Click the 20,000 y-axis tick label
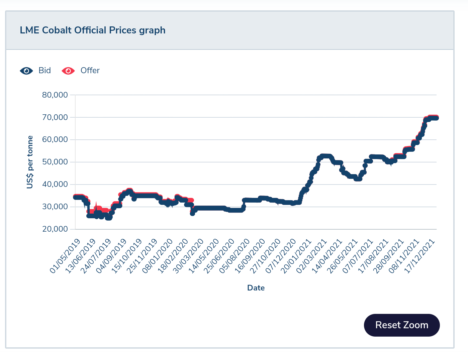 pyautogui.click(x=55, y=229)
